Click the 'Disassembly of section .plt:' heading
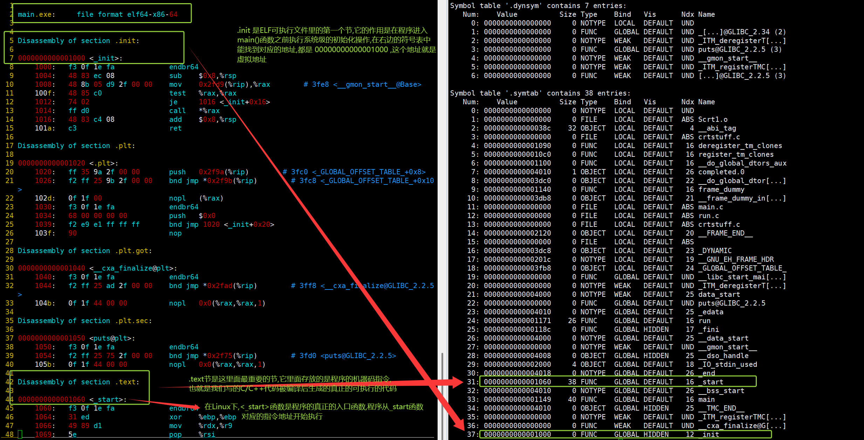Viewport: 864px width, 440px height. point(76,146)
